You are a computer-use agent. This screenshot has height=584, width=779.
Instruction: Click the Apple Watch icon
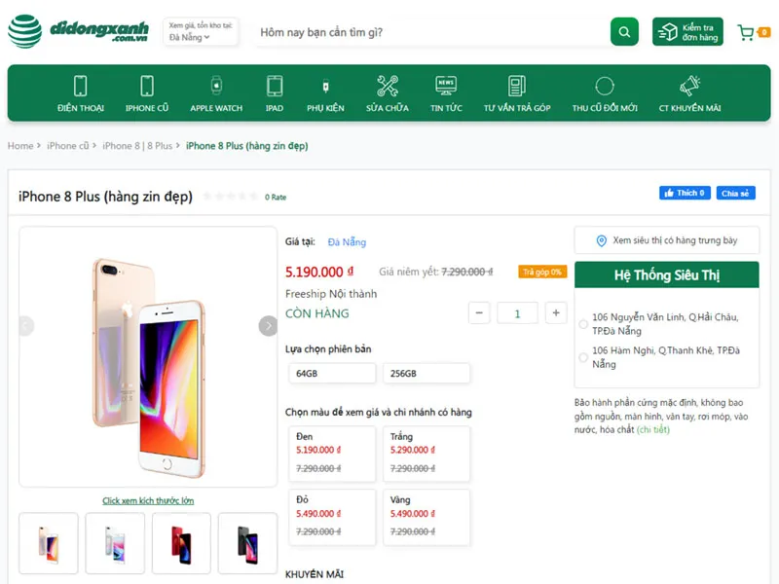[x=216, y=86]
